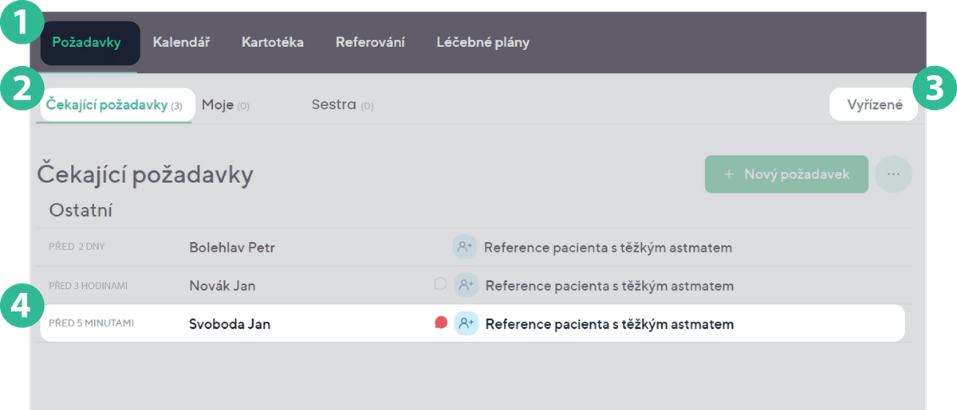Click the PŘED 5 MINUTAMI timestamp
The image size is (957, 410).
pyautogui.click(x=91, y=323)
